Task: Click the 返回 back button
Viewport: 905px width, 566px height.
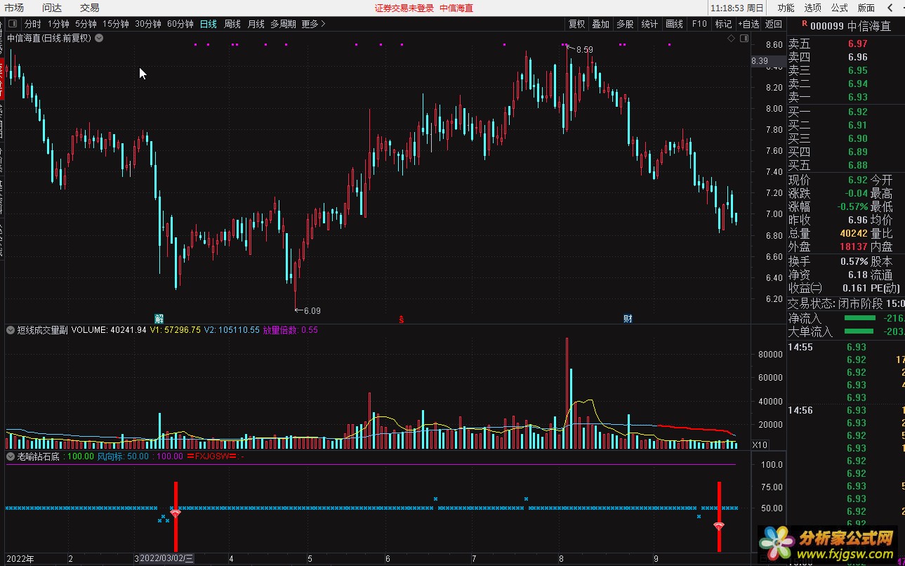Action: 773,24
